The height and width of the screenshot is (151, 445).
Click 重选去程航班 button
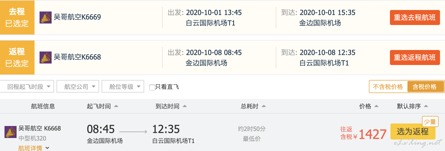(x=415, y=17)
